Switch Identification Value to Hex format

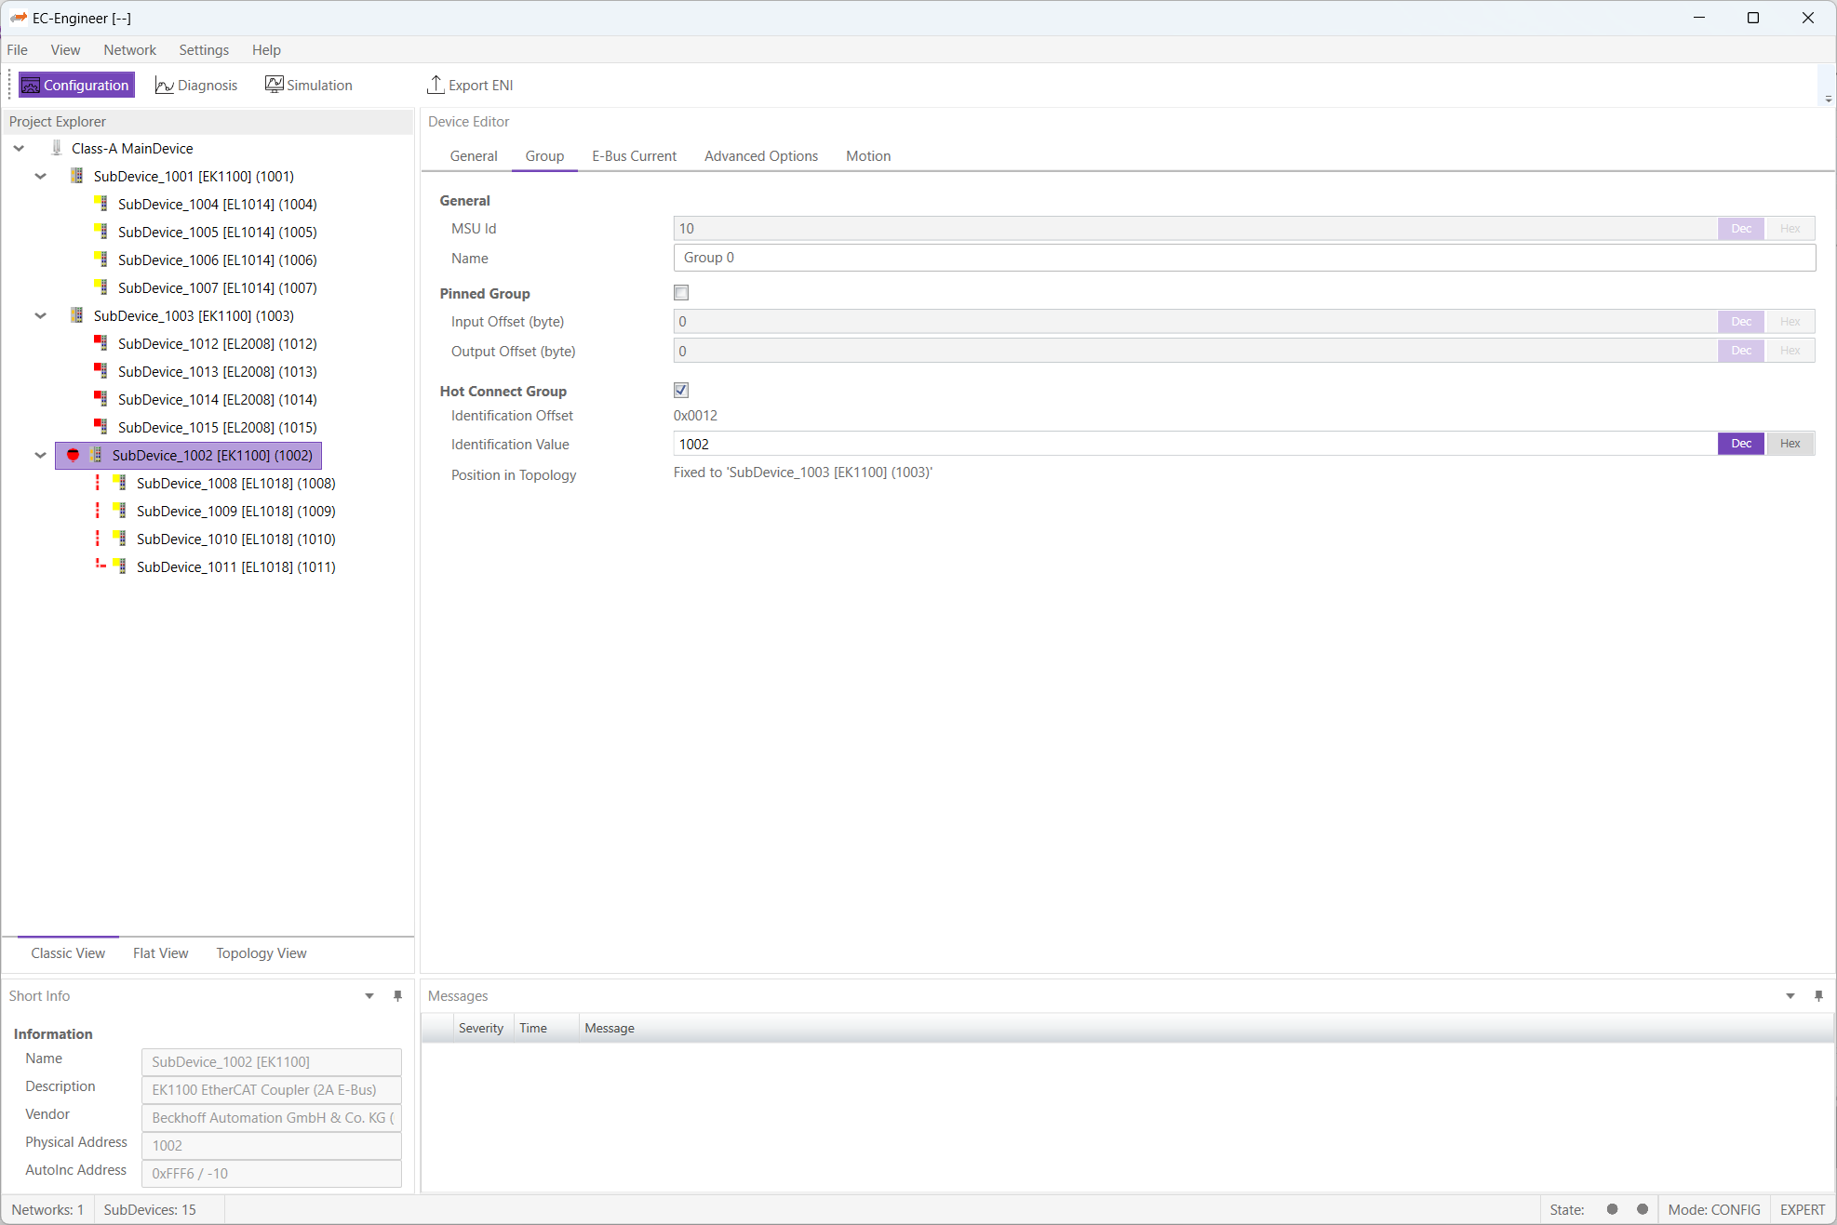click(x=1790, y=444)
